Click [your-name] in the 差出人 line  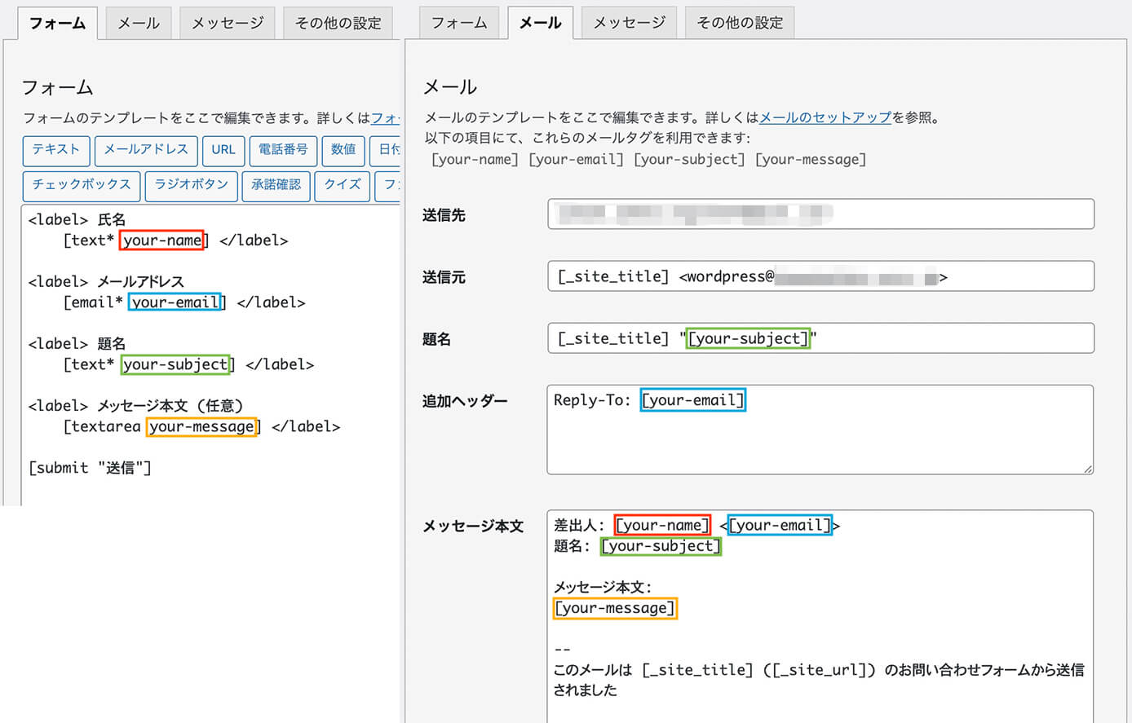pyautogui.click(x=662, y=525)
